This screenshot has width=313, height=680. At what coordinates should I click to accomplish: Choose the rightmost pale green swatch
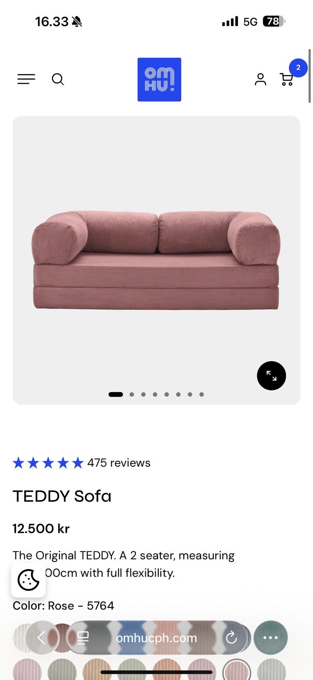[271, 671]
